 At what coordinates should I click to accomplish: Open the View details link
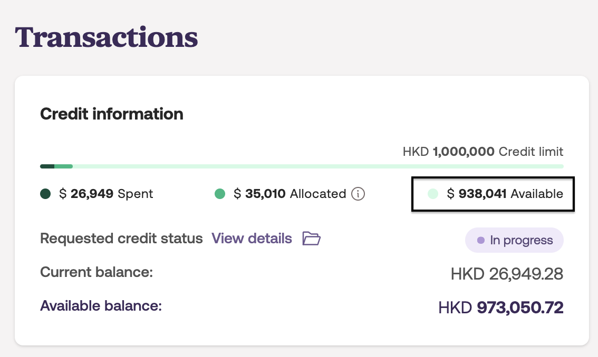[252, 239]
